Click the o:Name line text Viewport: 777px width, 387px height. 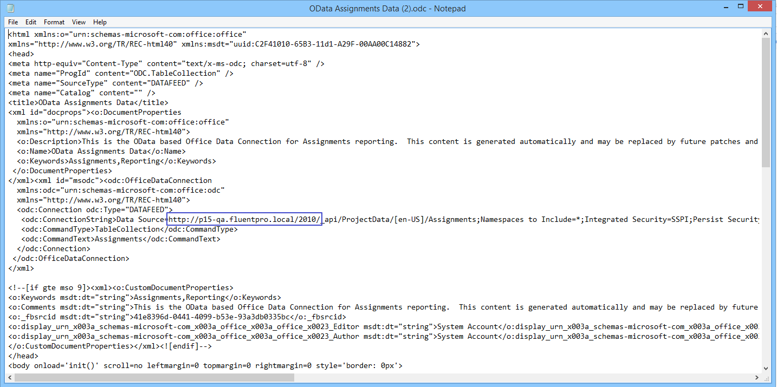click(101, 151)
